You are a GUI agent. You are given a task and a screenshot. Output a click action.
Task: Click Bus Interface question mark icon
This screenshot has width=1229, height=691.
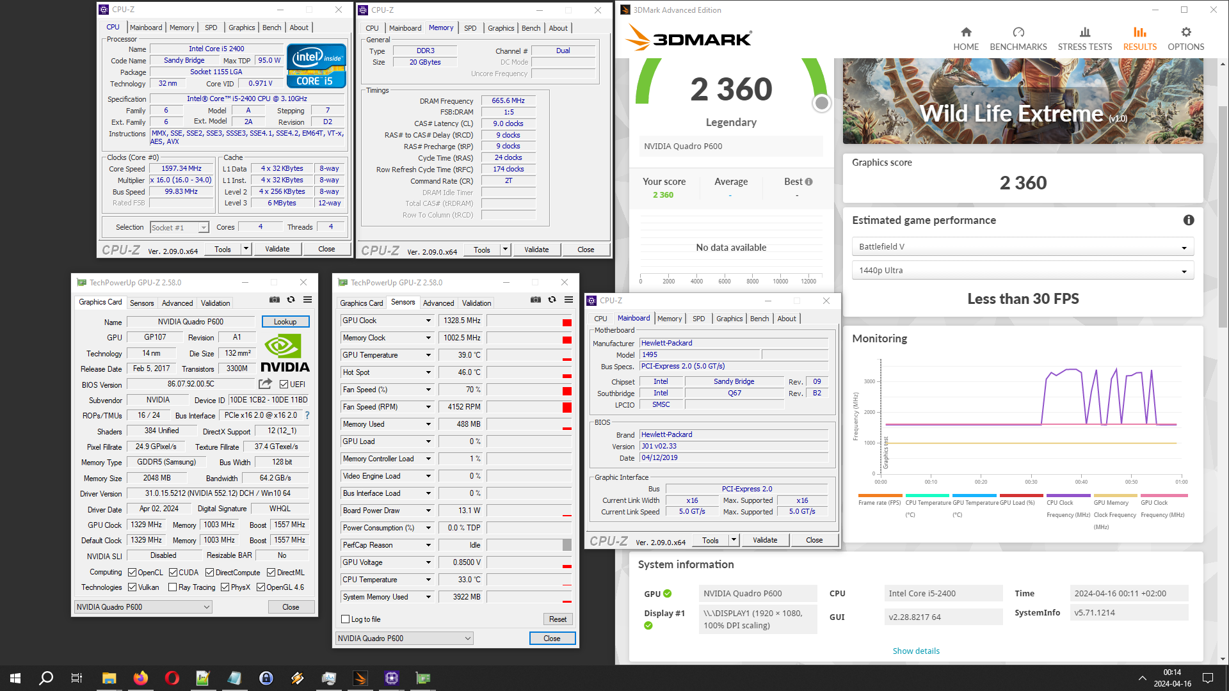(307, 415)
